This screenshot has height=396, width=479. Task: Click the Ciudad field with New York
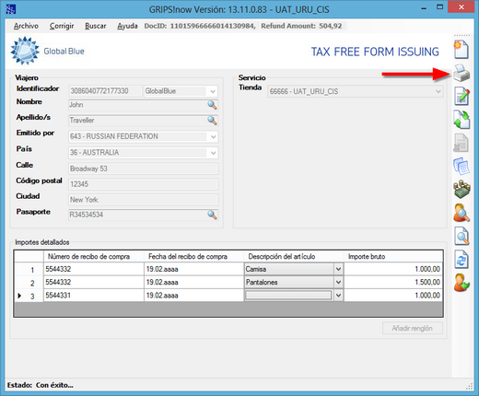coord(144,200)
